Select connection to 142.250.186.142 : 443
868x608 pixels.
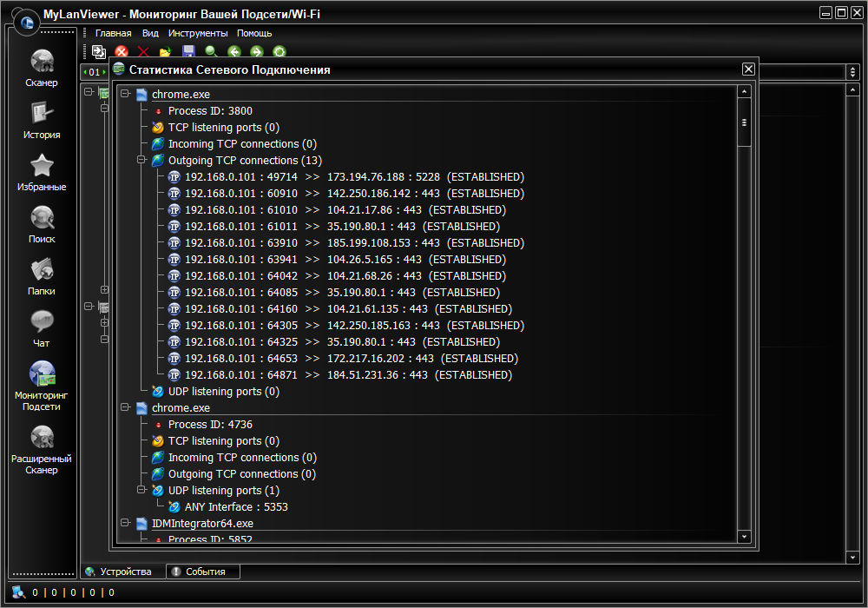point(354,194)
